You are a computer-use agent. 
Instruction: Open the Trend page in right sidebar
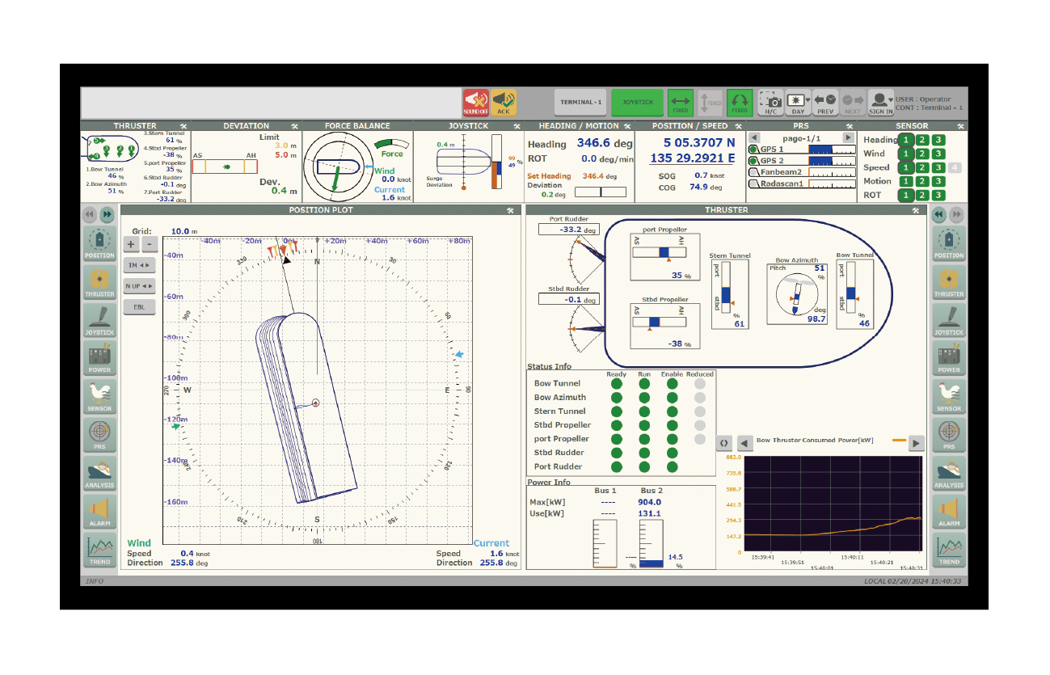[x=948, y=551]
